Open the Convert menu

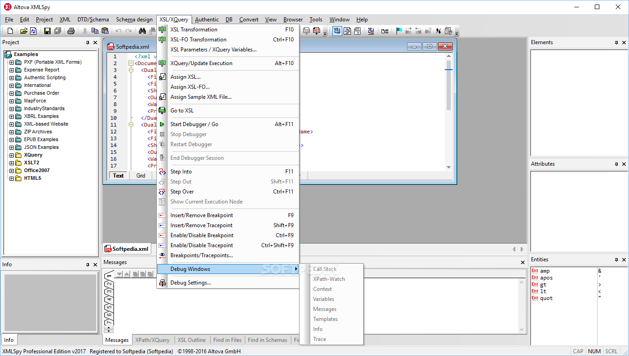pos(249,20)
